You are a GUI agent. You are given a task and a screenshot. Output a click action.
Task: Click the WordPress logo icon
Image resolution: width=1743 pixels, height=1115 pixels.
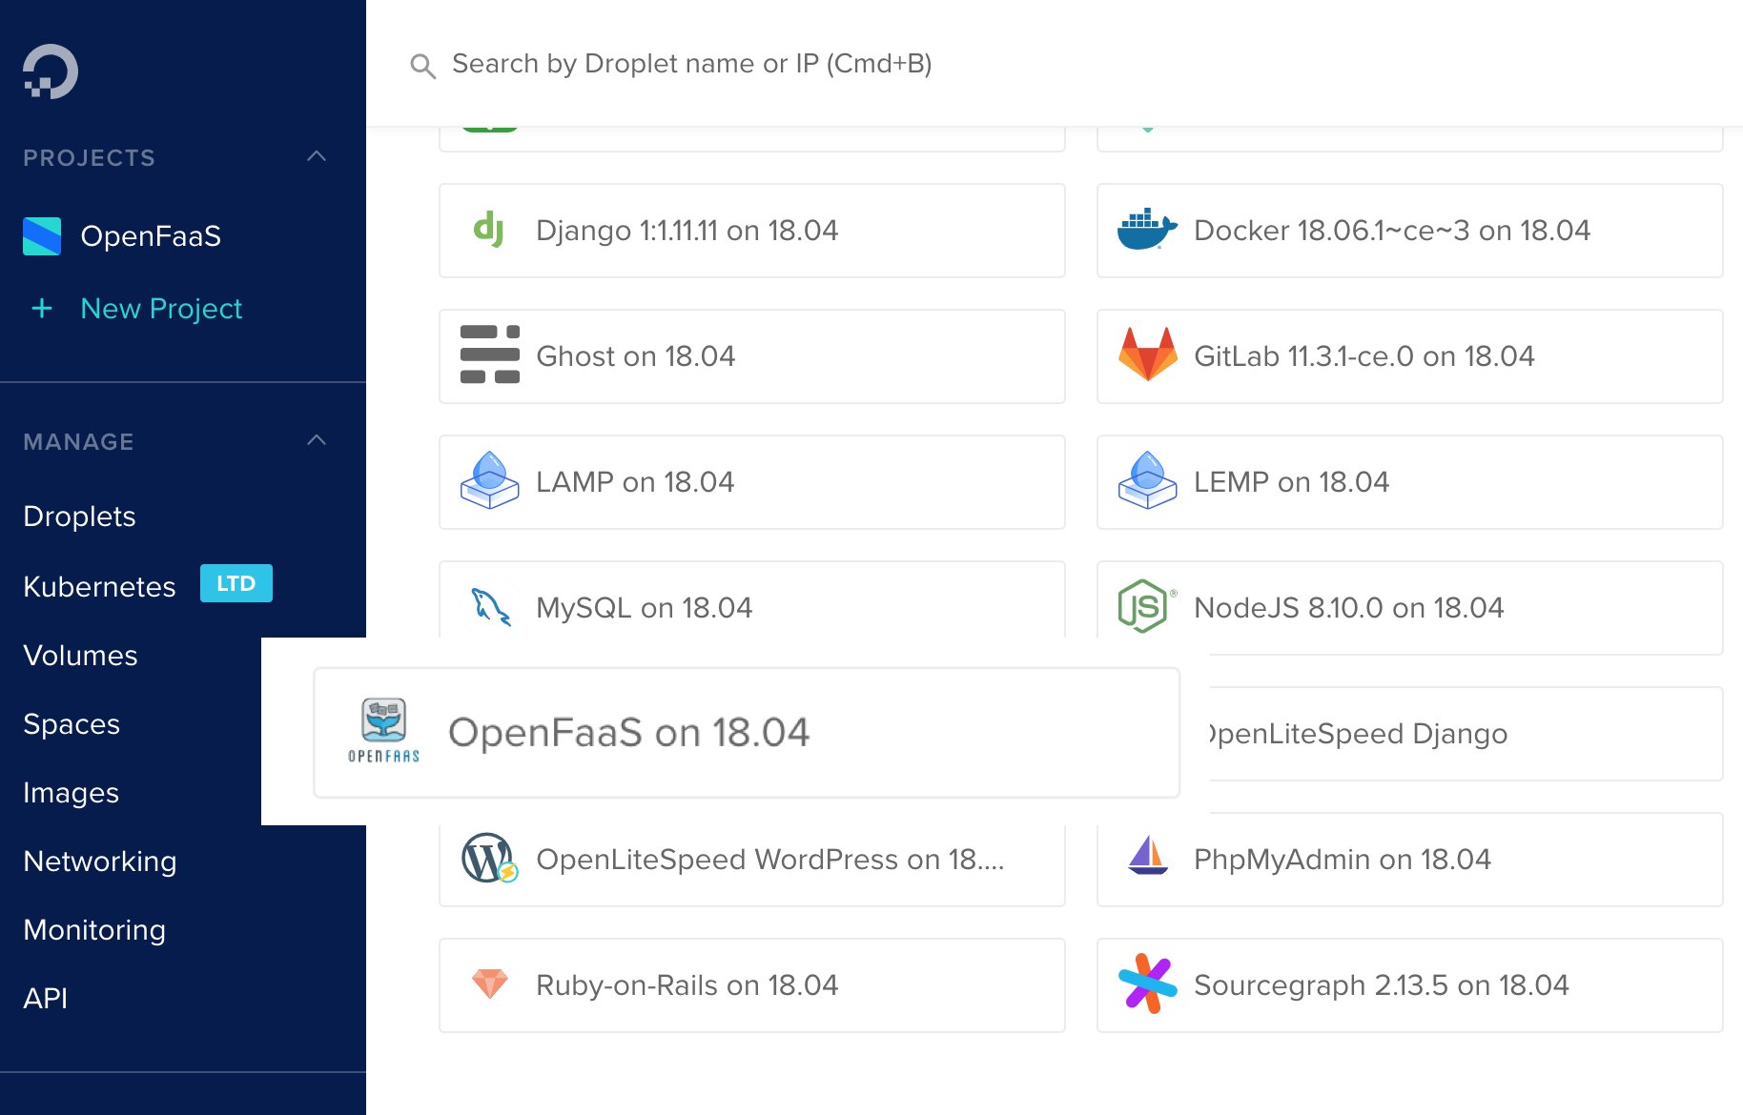tap(489, 859)
